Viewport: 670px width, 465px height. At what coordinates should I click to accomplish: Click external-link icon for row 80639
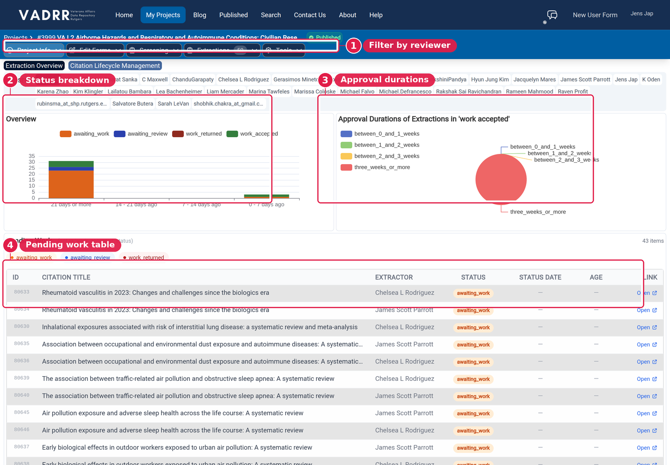coord(655,379)
